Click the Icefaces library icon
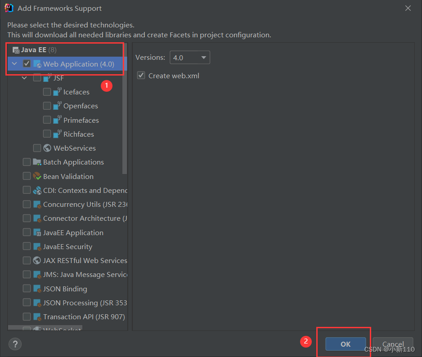Viewport: 422px width, 357px height. click(x=57, y=92)
